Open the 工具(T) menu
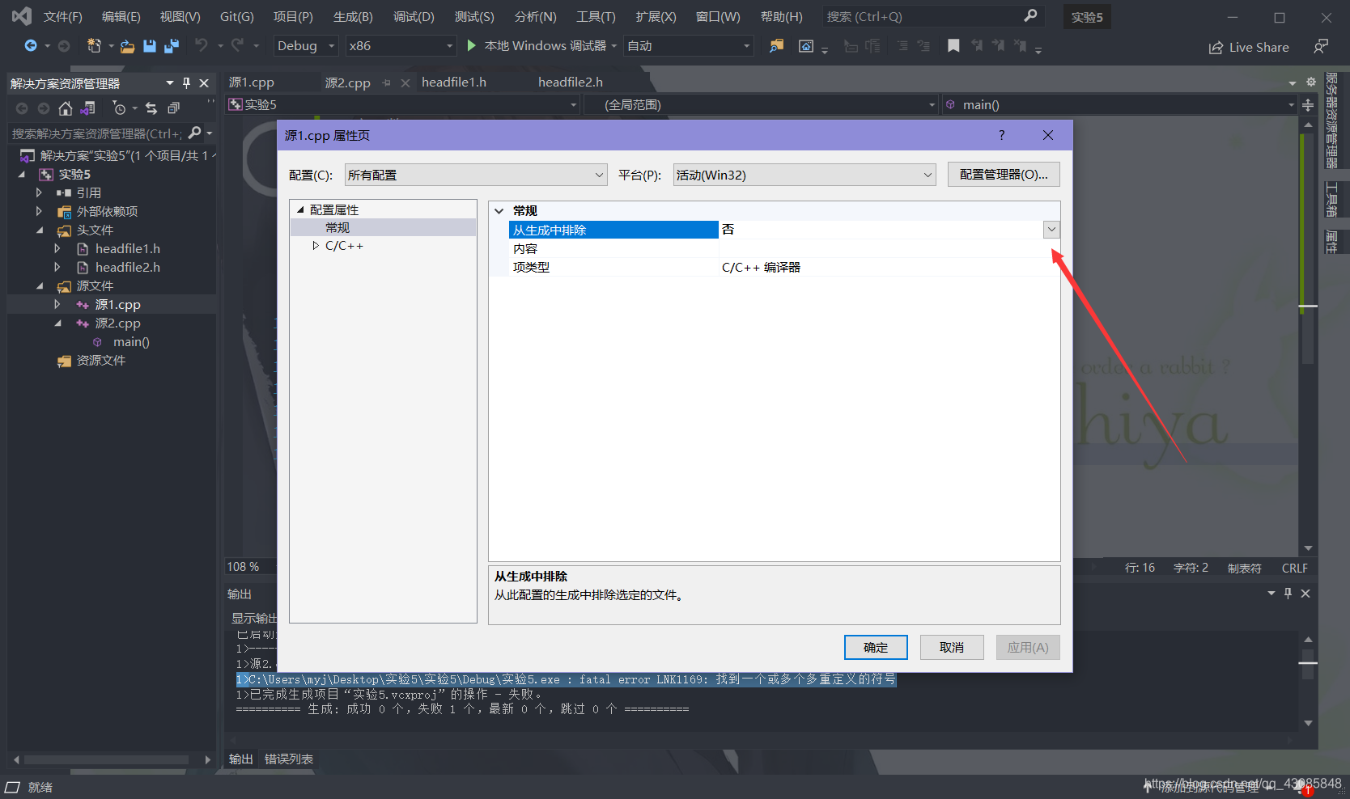The width and height of the screenshot is (1350, 799). (596, 17)
